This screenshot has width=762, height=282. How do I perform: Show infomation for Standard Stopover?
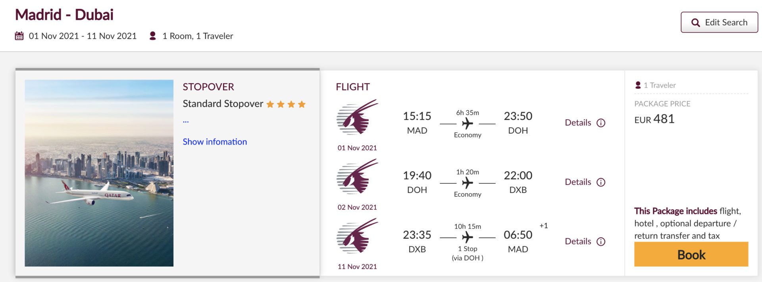tap(215, 142)
